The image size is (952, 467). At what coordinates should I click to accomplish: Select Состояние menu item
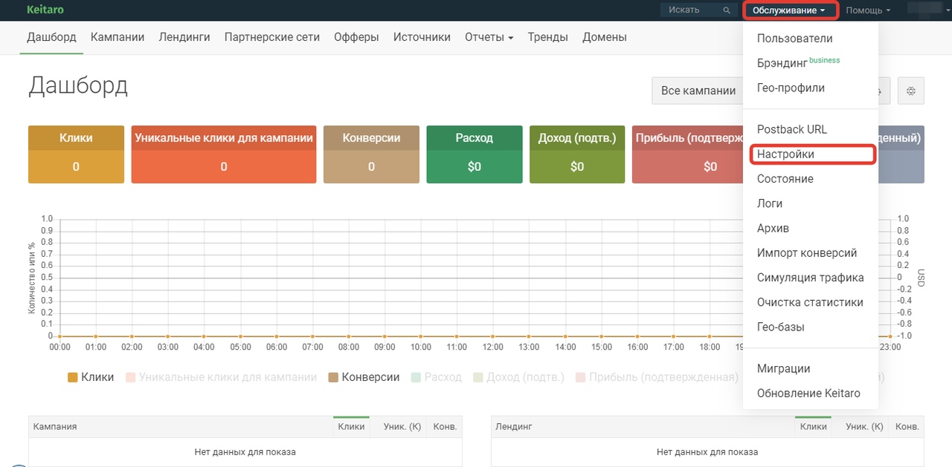811,179
